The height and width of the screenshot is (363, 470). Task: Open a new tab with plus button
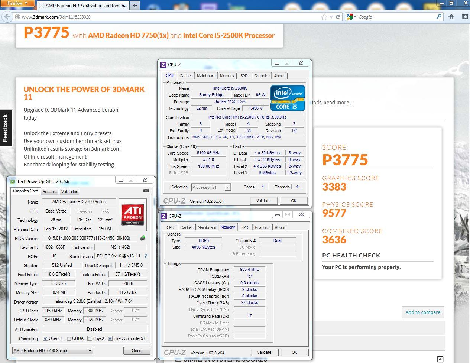coord(135,5)
